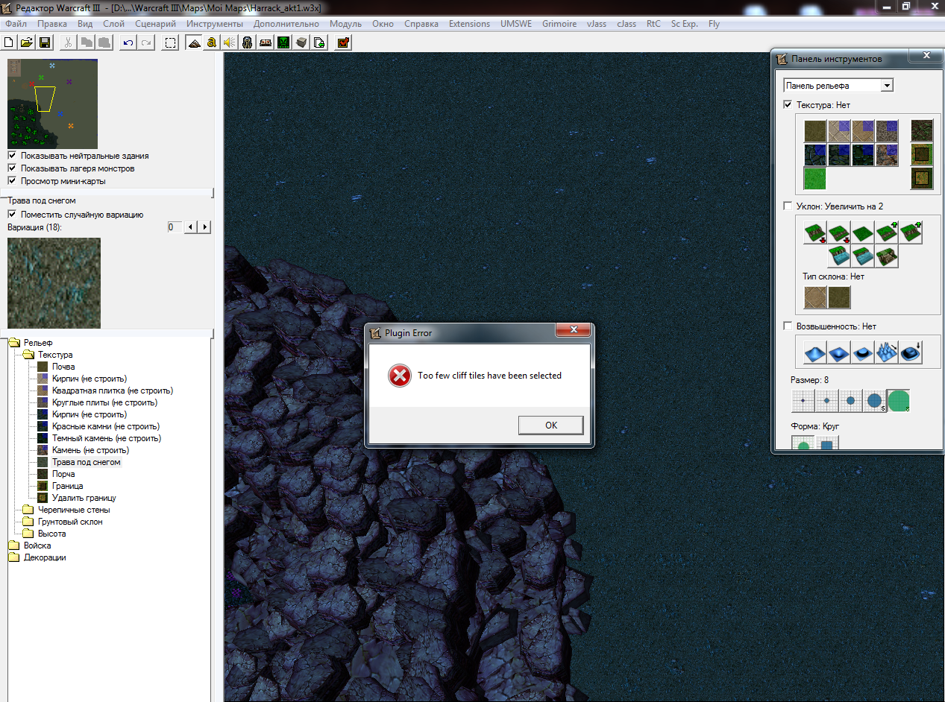The height and width of the screenshot is (702, 945).
Task: Click OK in Plugin Error dialog
Action: point(551,425)
